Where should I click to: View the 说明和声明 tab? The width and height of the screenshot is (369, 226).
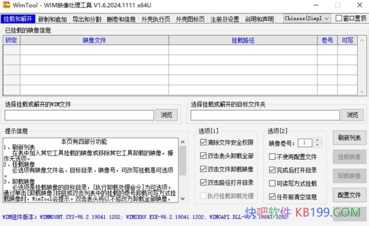pos(259,19)
